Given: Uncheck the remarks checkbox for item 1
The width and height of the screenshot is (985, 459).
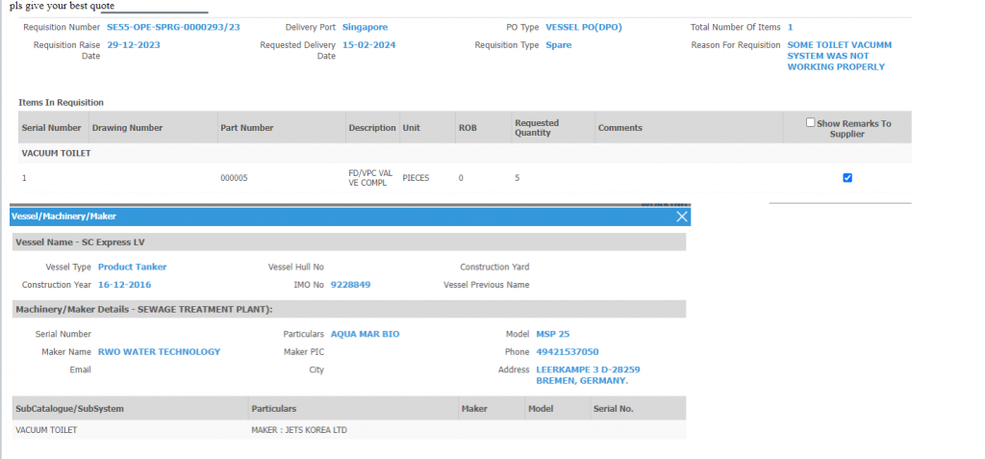Looking at the screenshot, I should [x=847, y=177].
